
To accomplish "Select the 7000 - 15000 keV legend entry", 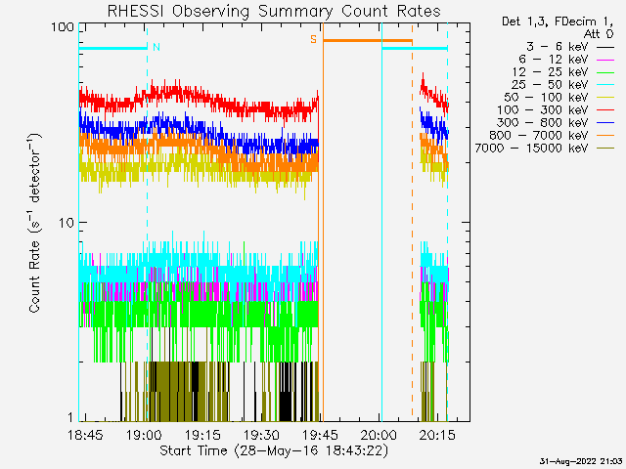I will pyautogui.click(x=545, y=148).
